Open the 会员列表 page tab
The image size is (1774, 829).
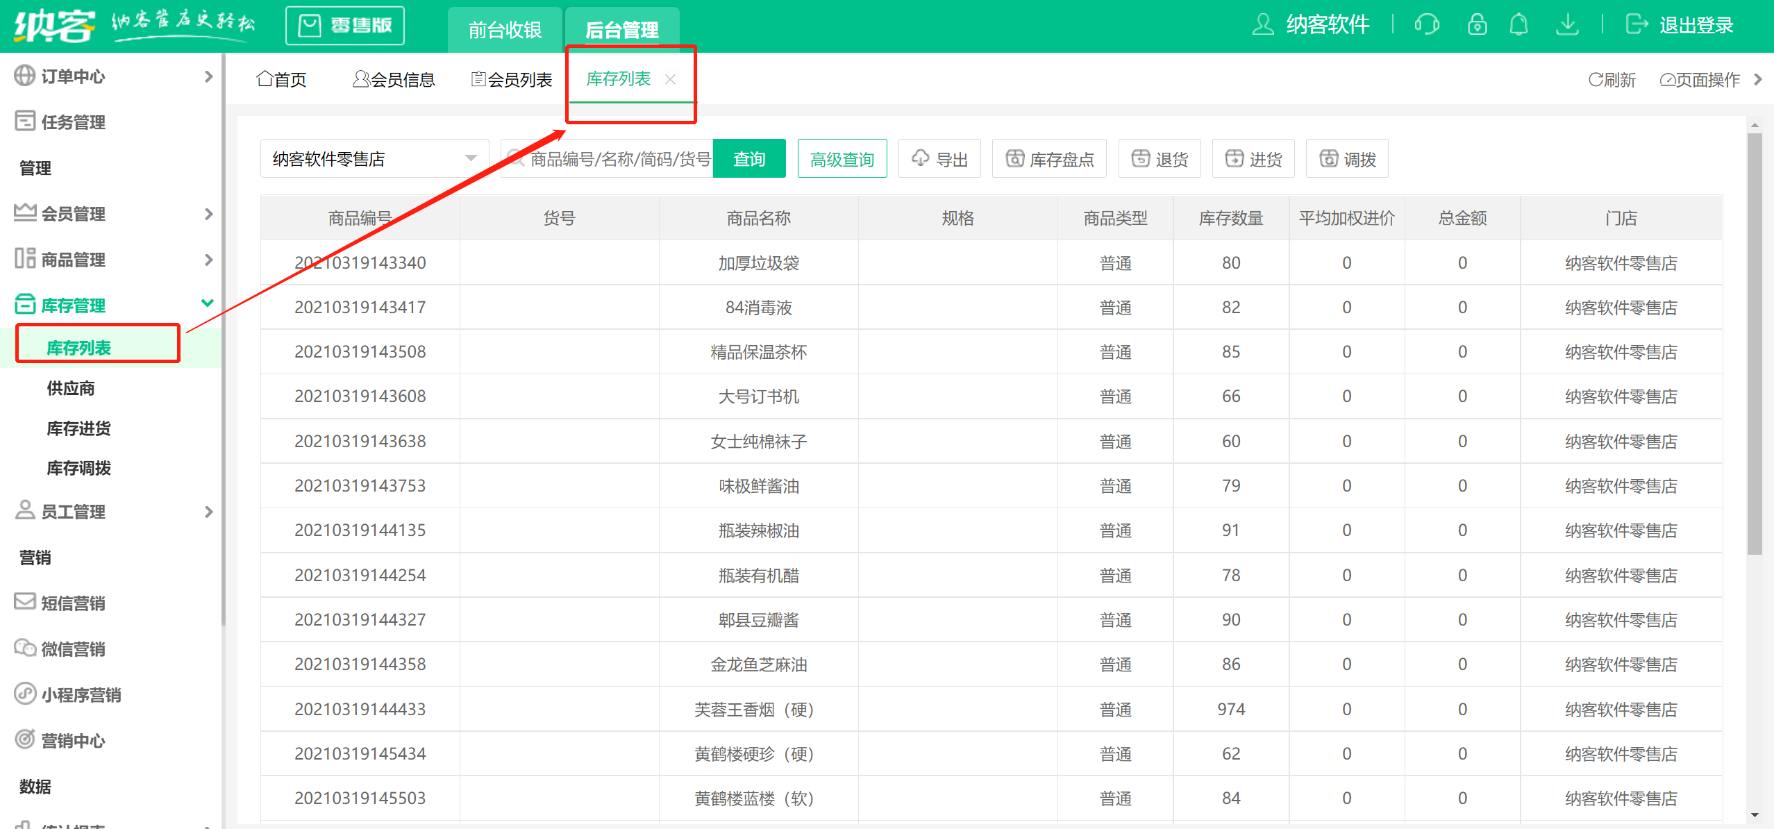pos(512,80)
